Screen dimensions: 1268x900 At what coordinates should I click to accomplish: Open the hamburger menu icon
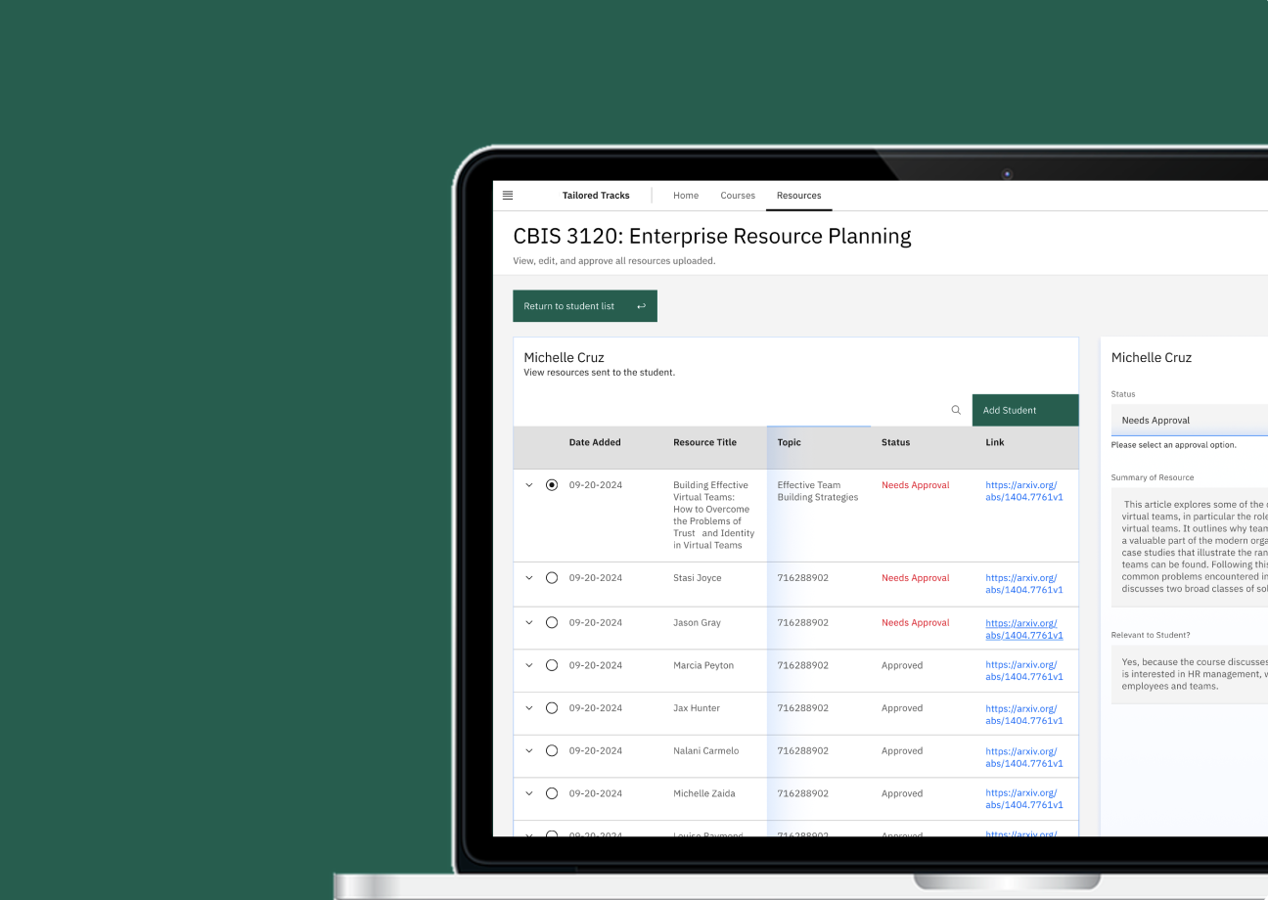click(x=508, y=196)
